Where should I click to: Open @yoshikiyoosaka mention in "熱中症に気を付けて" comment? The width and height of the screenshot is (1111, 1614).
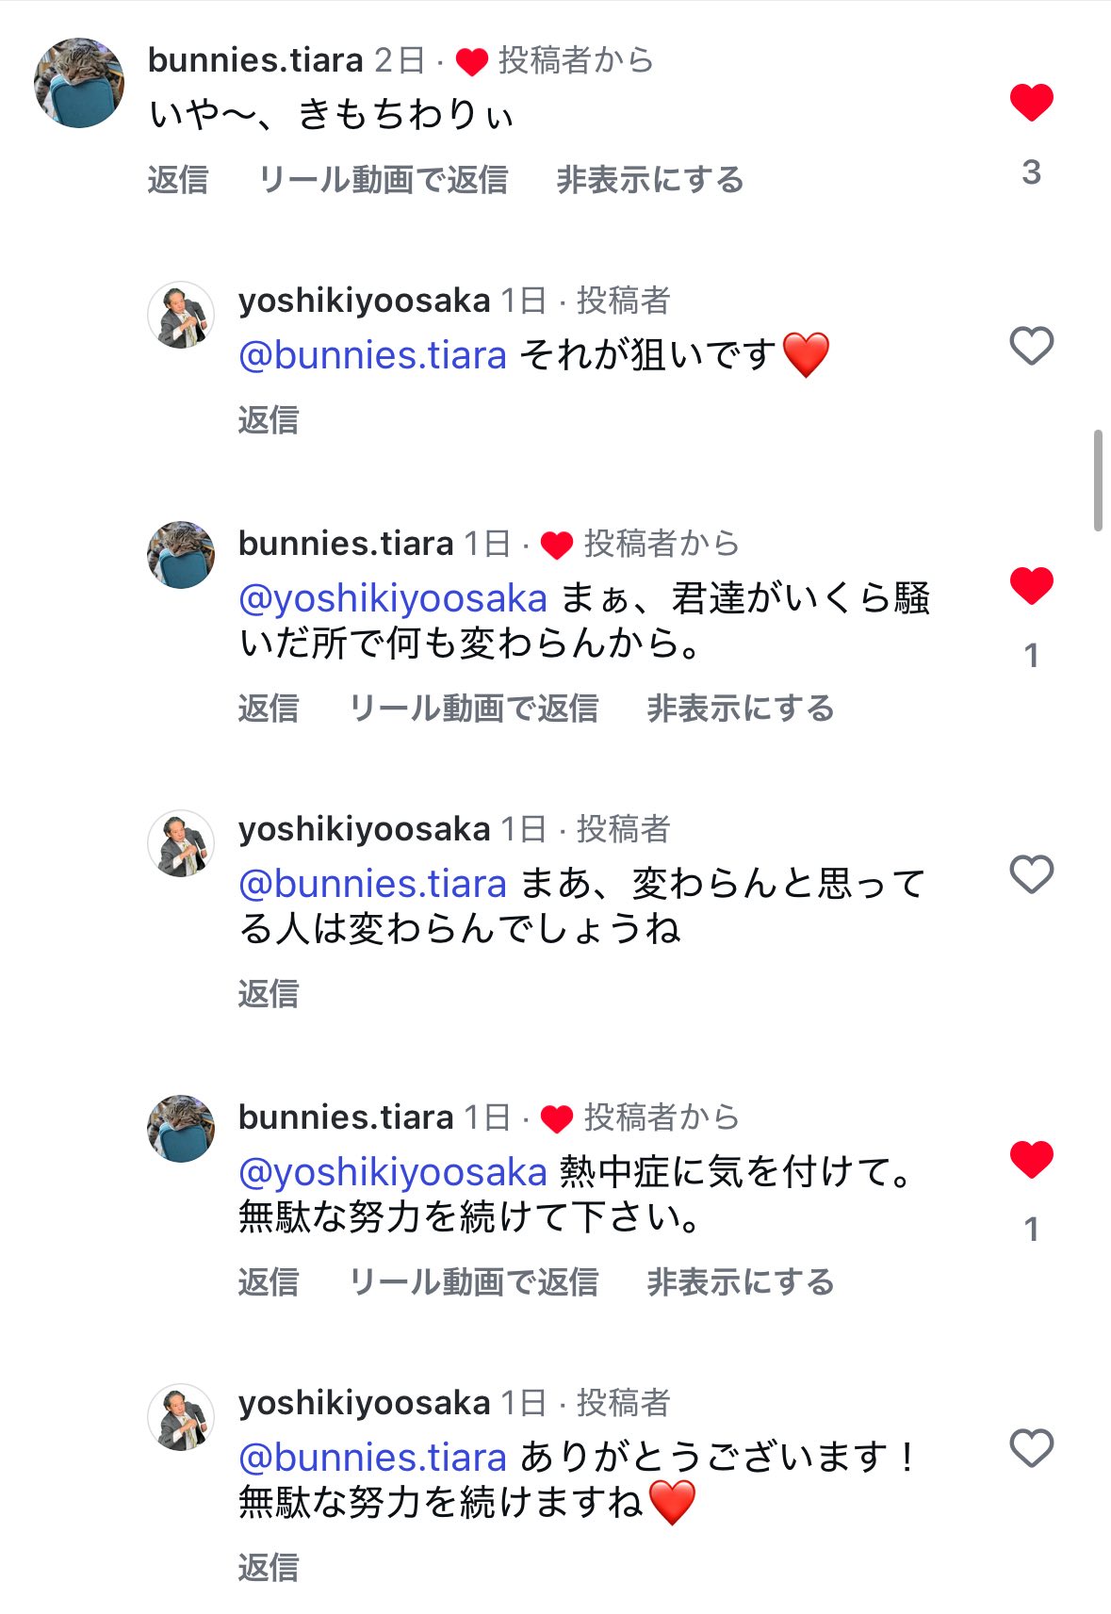(393, 1172)
